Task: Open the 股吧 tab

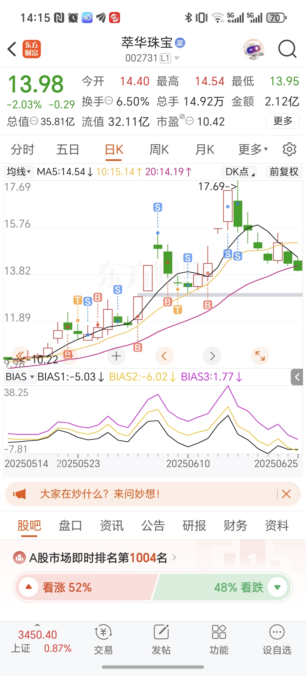Action: click(x=29, y=525)
